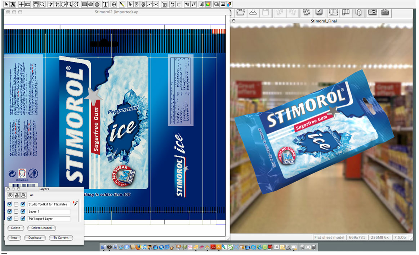Create a layer with the New button
This screenshot has width=419, height=255.
point(14,238)
